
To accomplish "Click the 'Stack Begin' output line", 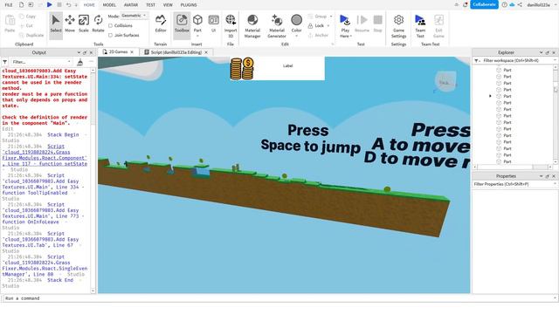I will click(63, 135).
